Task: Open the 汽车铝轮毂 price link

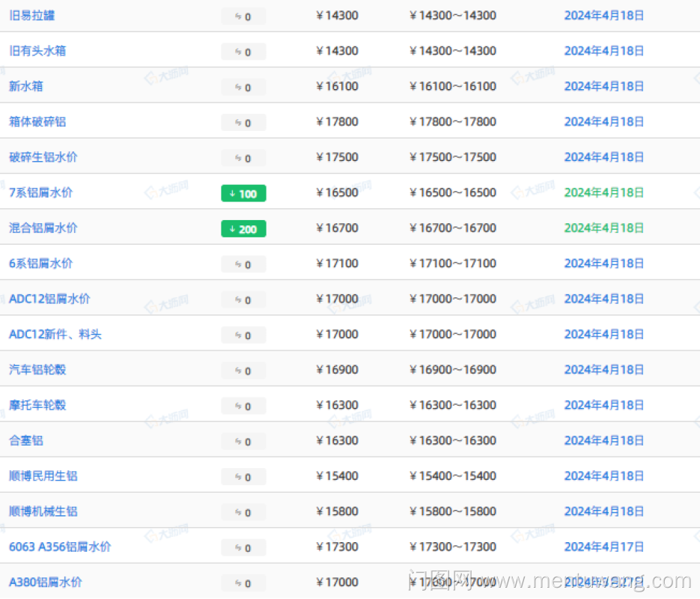Action: [37, 369]
